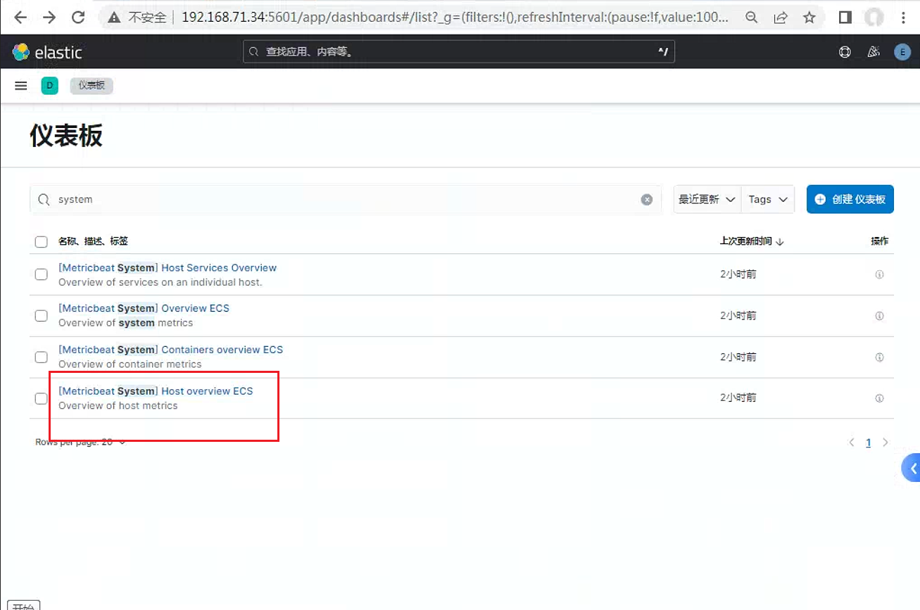Click the 仪表板 breadcrumb
Viewport: 920px width, 610px height.
click(x=92, y=86)
